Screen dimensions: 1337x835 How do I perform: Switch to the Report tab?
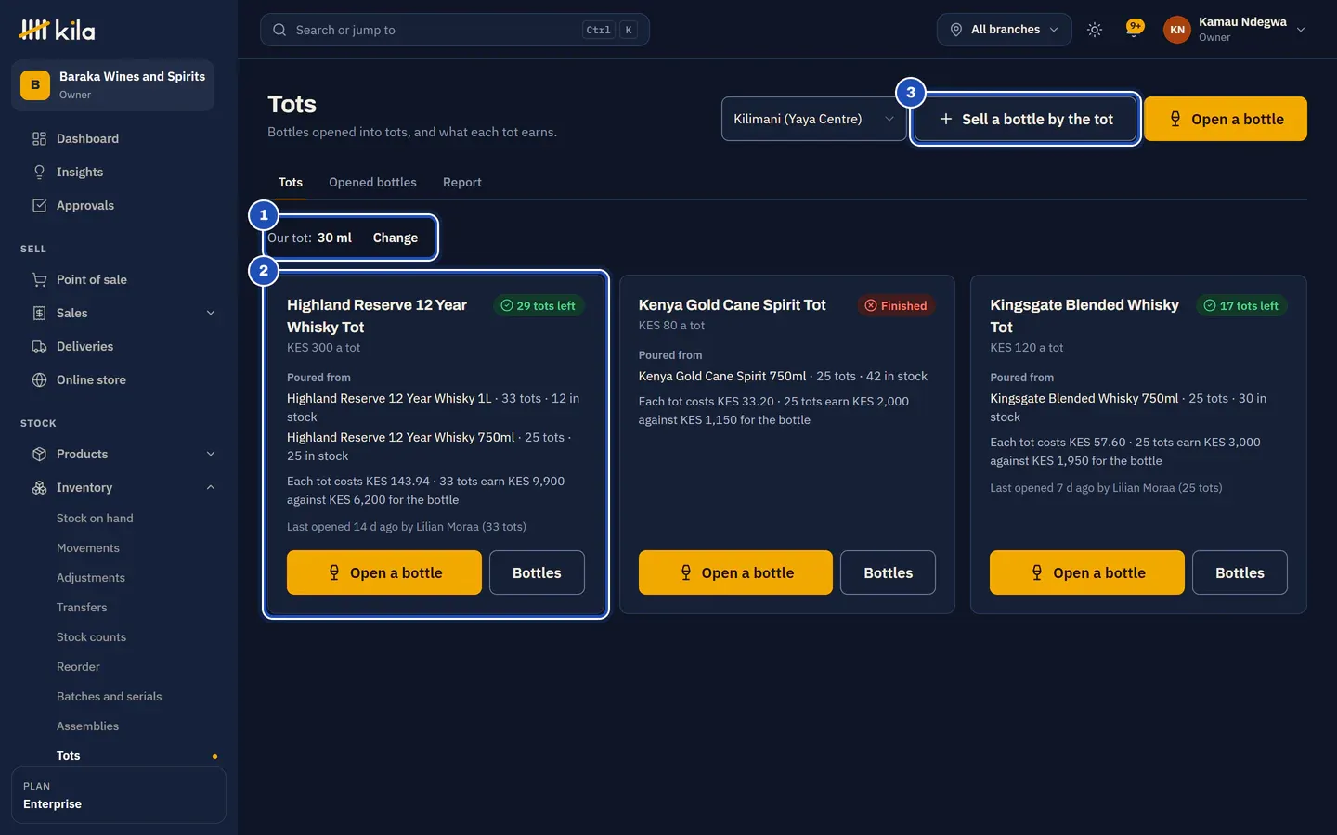coord(462,182)
